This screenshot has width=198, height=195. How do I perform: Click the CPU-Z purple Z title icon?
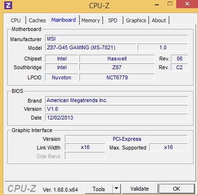pos(8,5)
